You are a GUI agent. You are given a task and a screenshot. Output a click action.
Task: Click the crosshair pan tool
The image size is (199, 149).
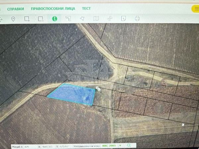[x=110, y=19]
